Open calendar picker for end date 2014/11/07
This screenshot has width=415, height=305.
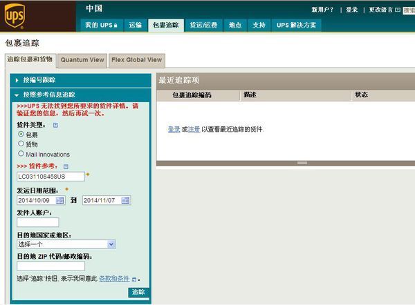[126, 200]
